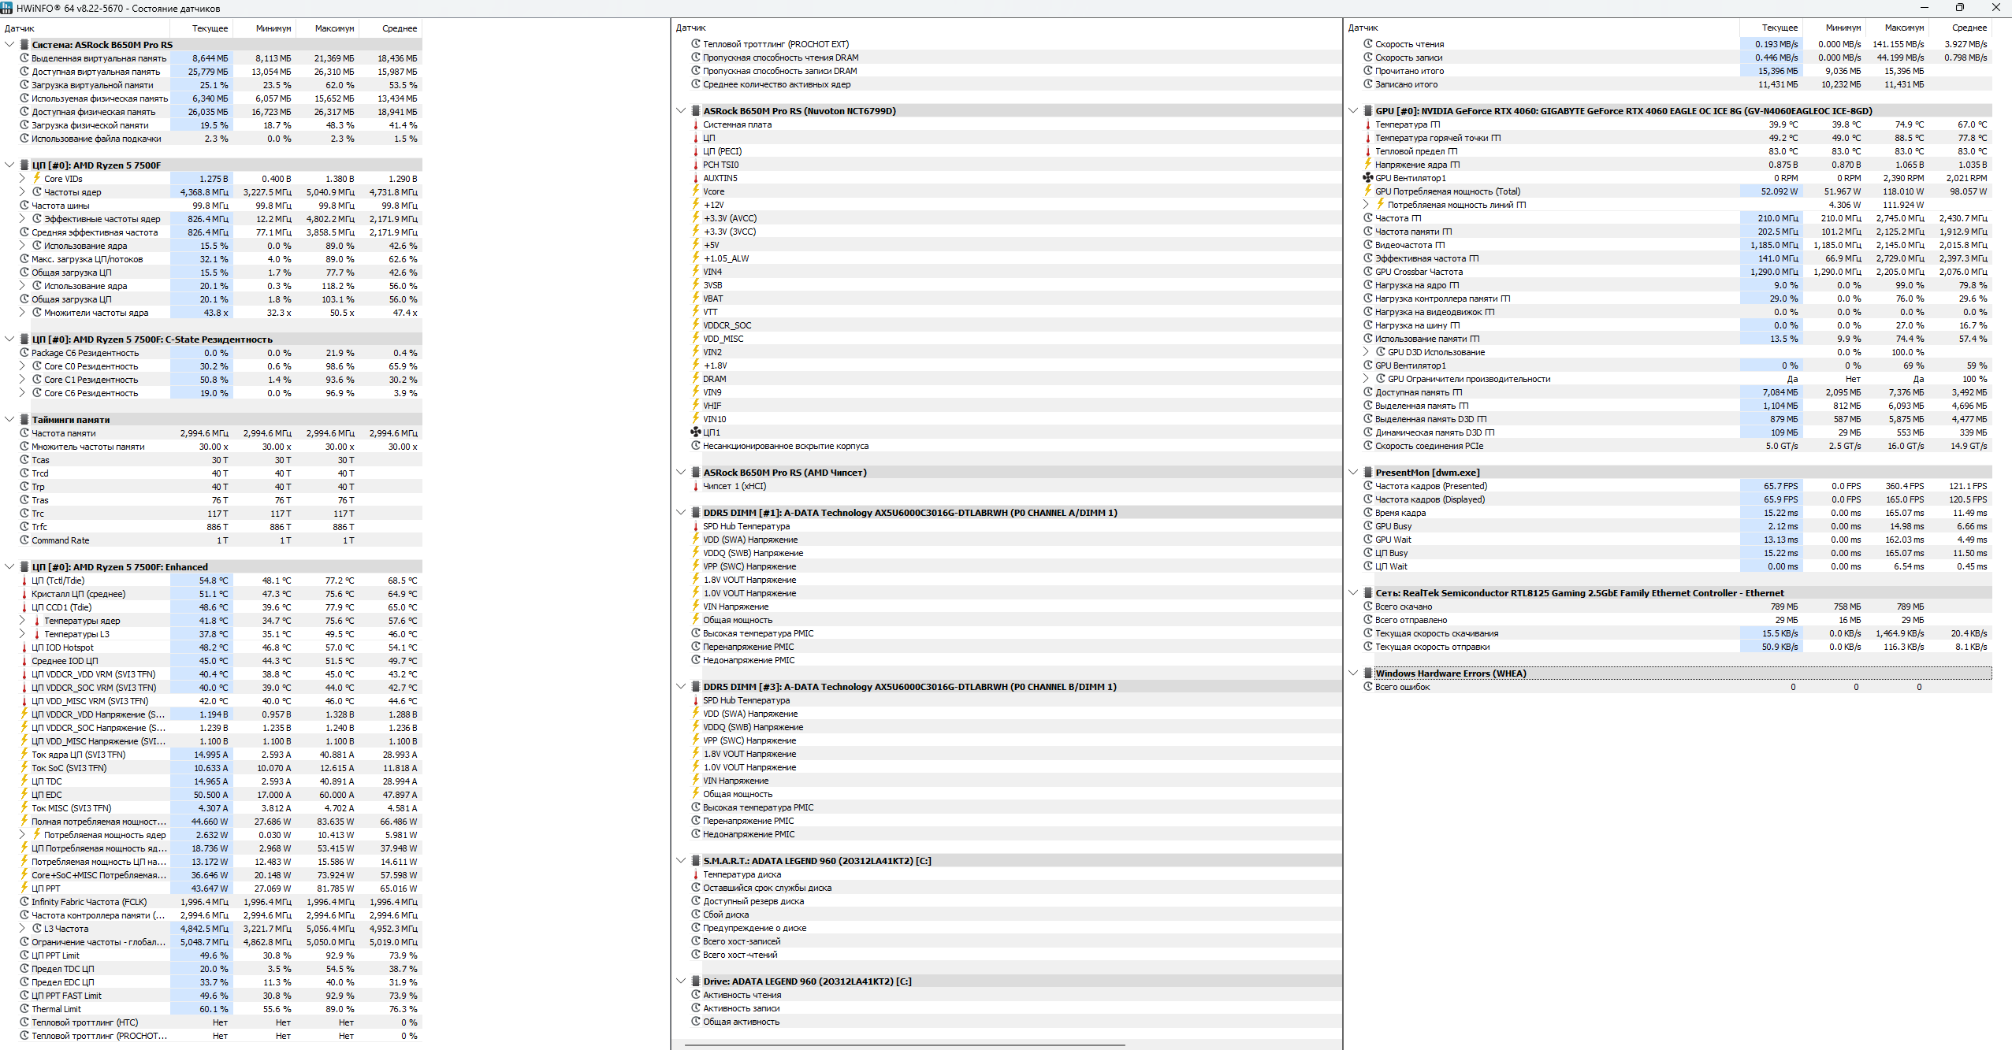Click the horizontal scrollbar under the middle panel
The height and width of the screenshot is (1050, 2012).
[904, 1045]
